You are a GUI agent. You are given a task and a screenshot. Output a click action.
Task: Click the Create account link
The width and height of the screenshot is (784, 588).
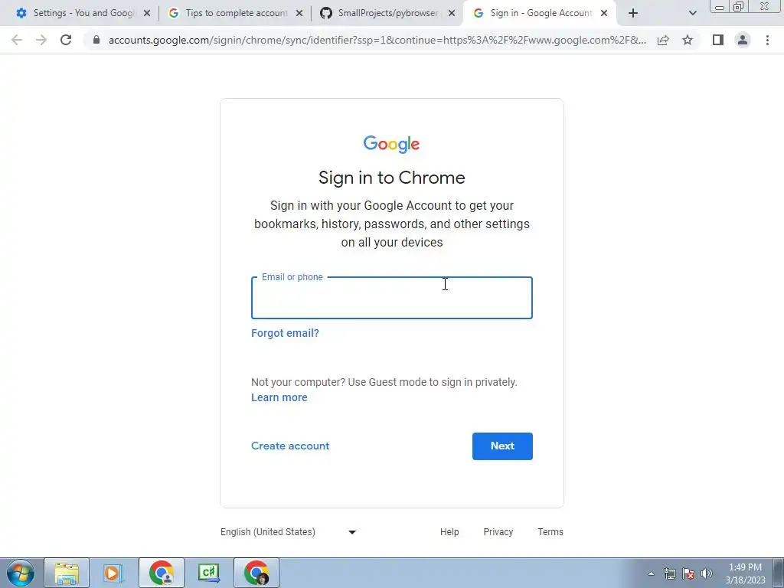[290, 446]
